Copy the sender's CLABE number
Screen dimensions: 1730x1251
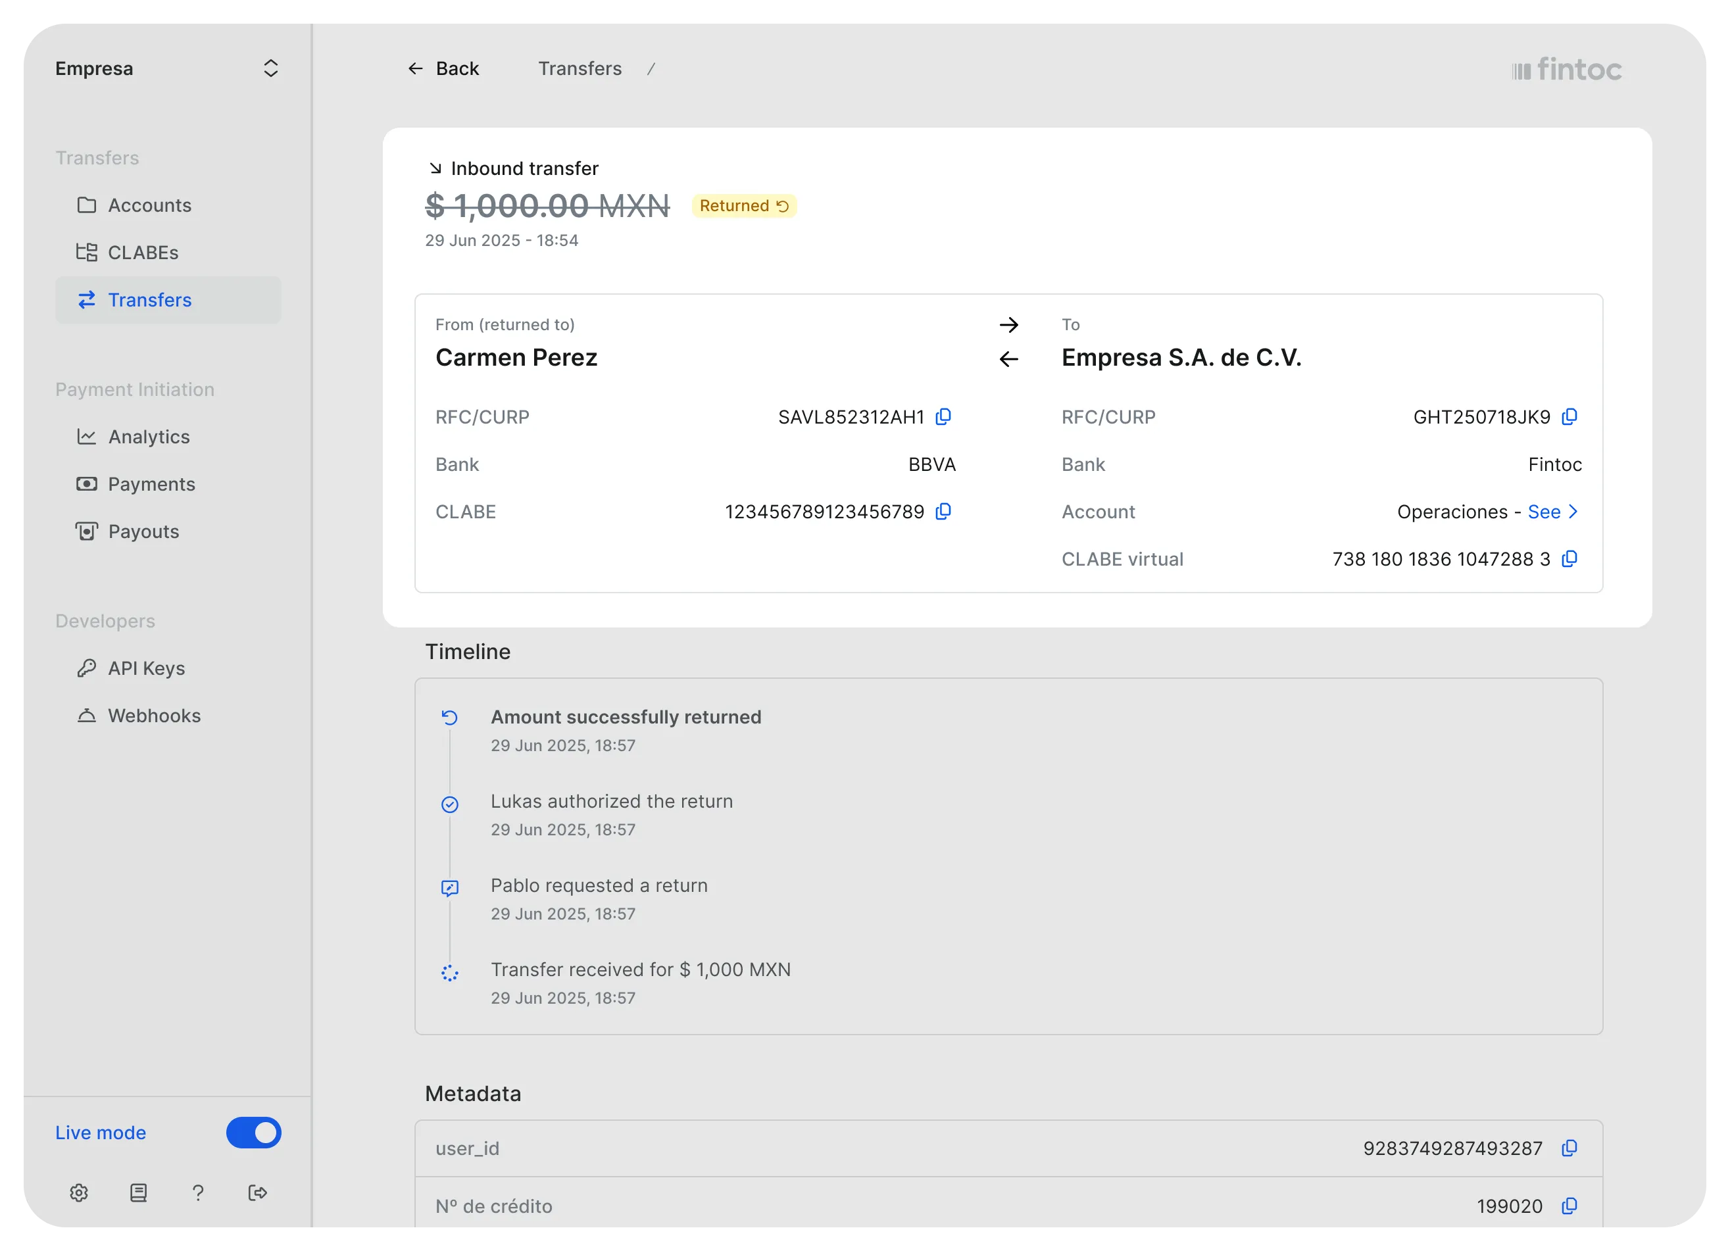pos(943,511)
